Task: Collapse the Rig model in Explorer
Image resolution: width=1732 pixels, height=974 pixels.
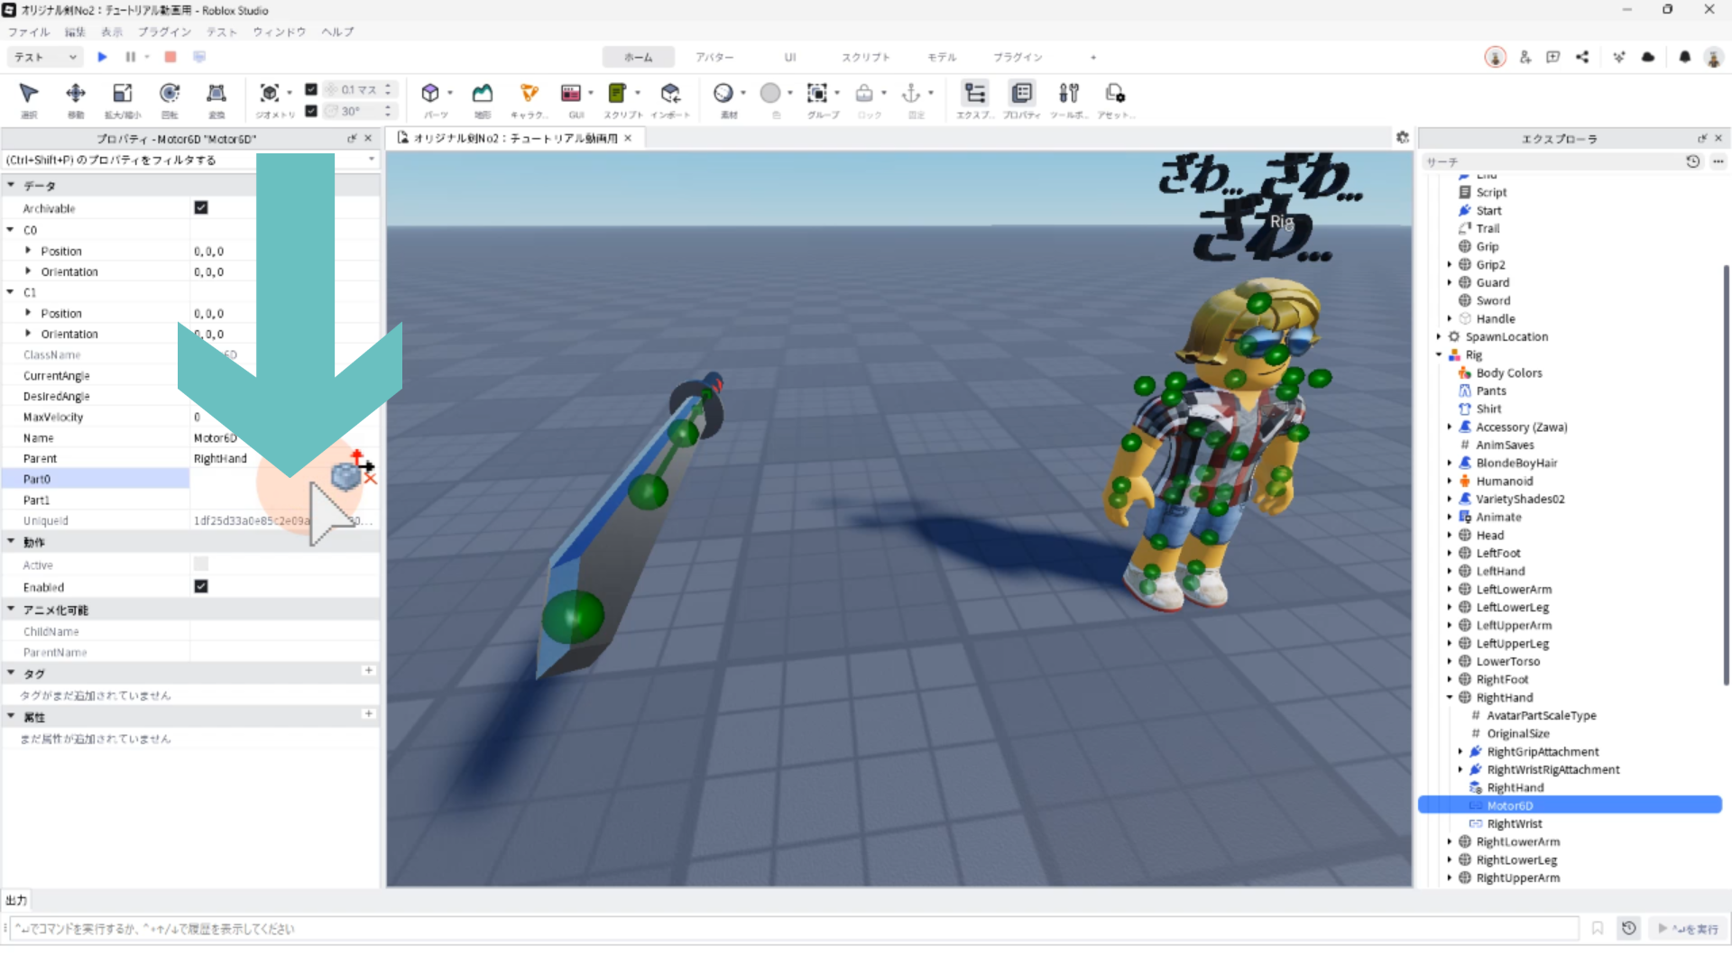Action: tap(1439, 354)
